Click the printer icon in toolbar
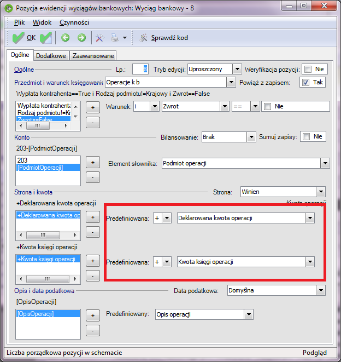The image size is (341, 362). click(115, 38)
